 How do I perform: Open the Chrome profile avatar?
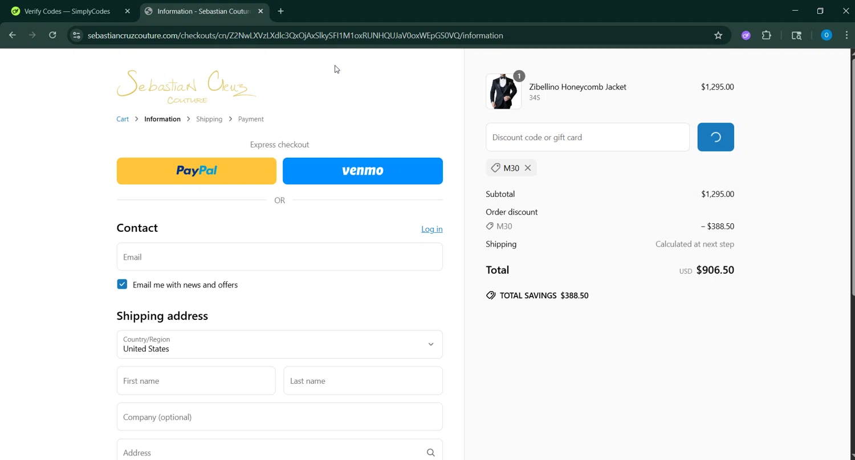pos(826,35)
